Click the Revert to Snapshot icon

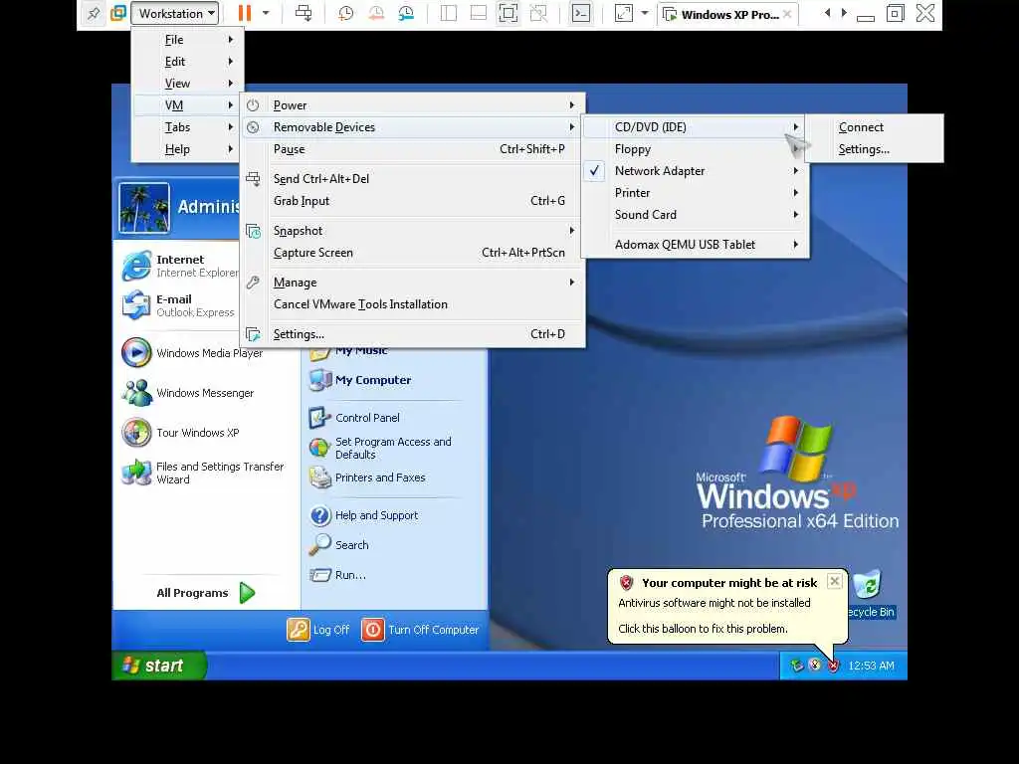coord(375,13)
